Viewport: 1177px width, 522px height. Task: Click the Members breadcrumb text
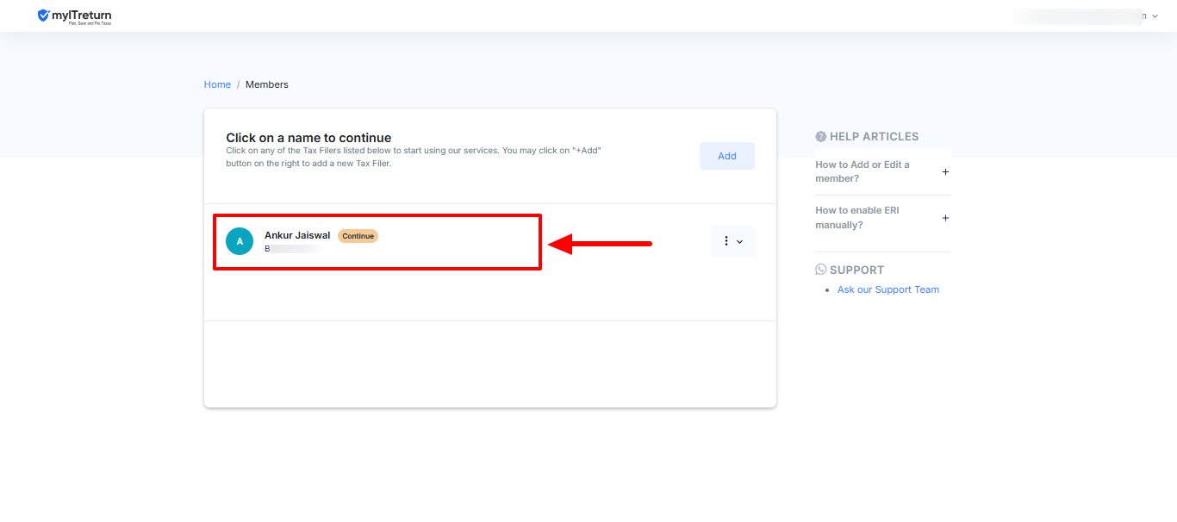[x=267, y=84]
